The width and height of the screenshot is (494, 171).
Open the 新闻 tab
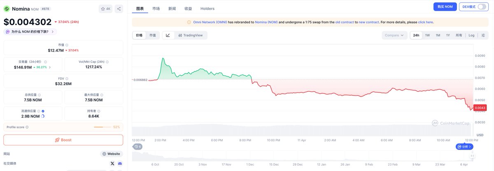[x=172, y=9]
